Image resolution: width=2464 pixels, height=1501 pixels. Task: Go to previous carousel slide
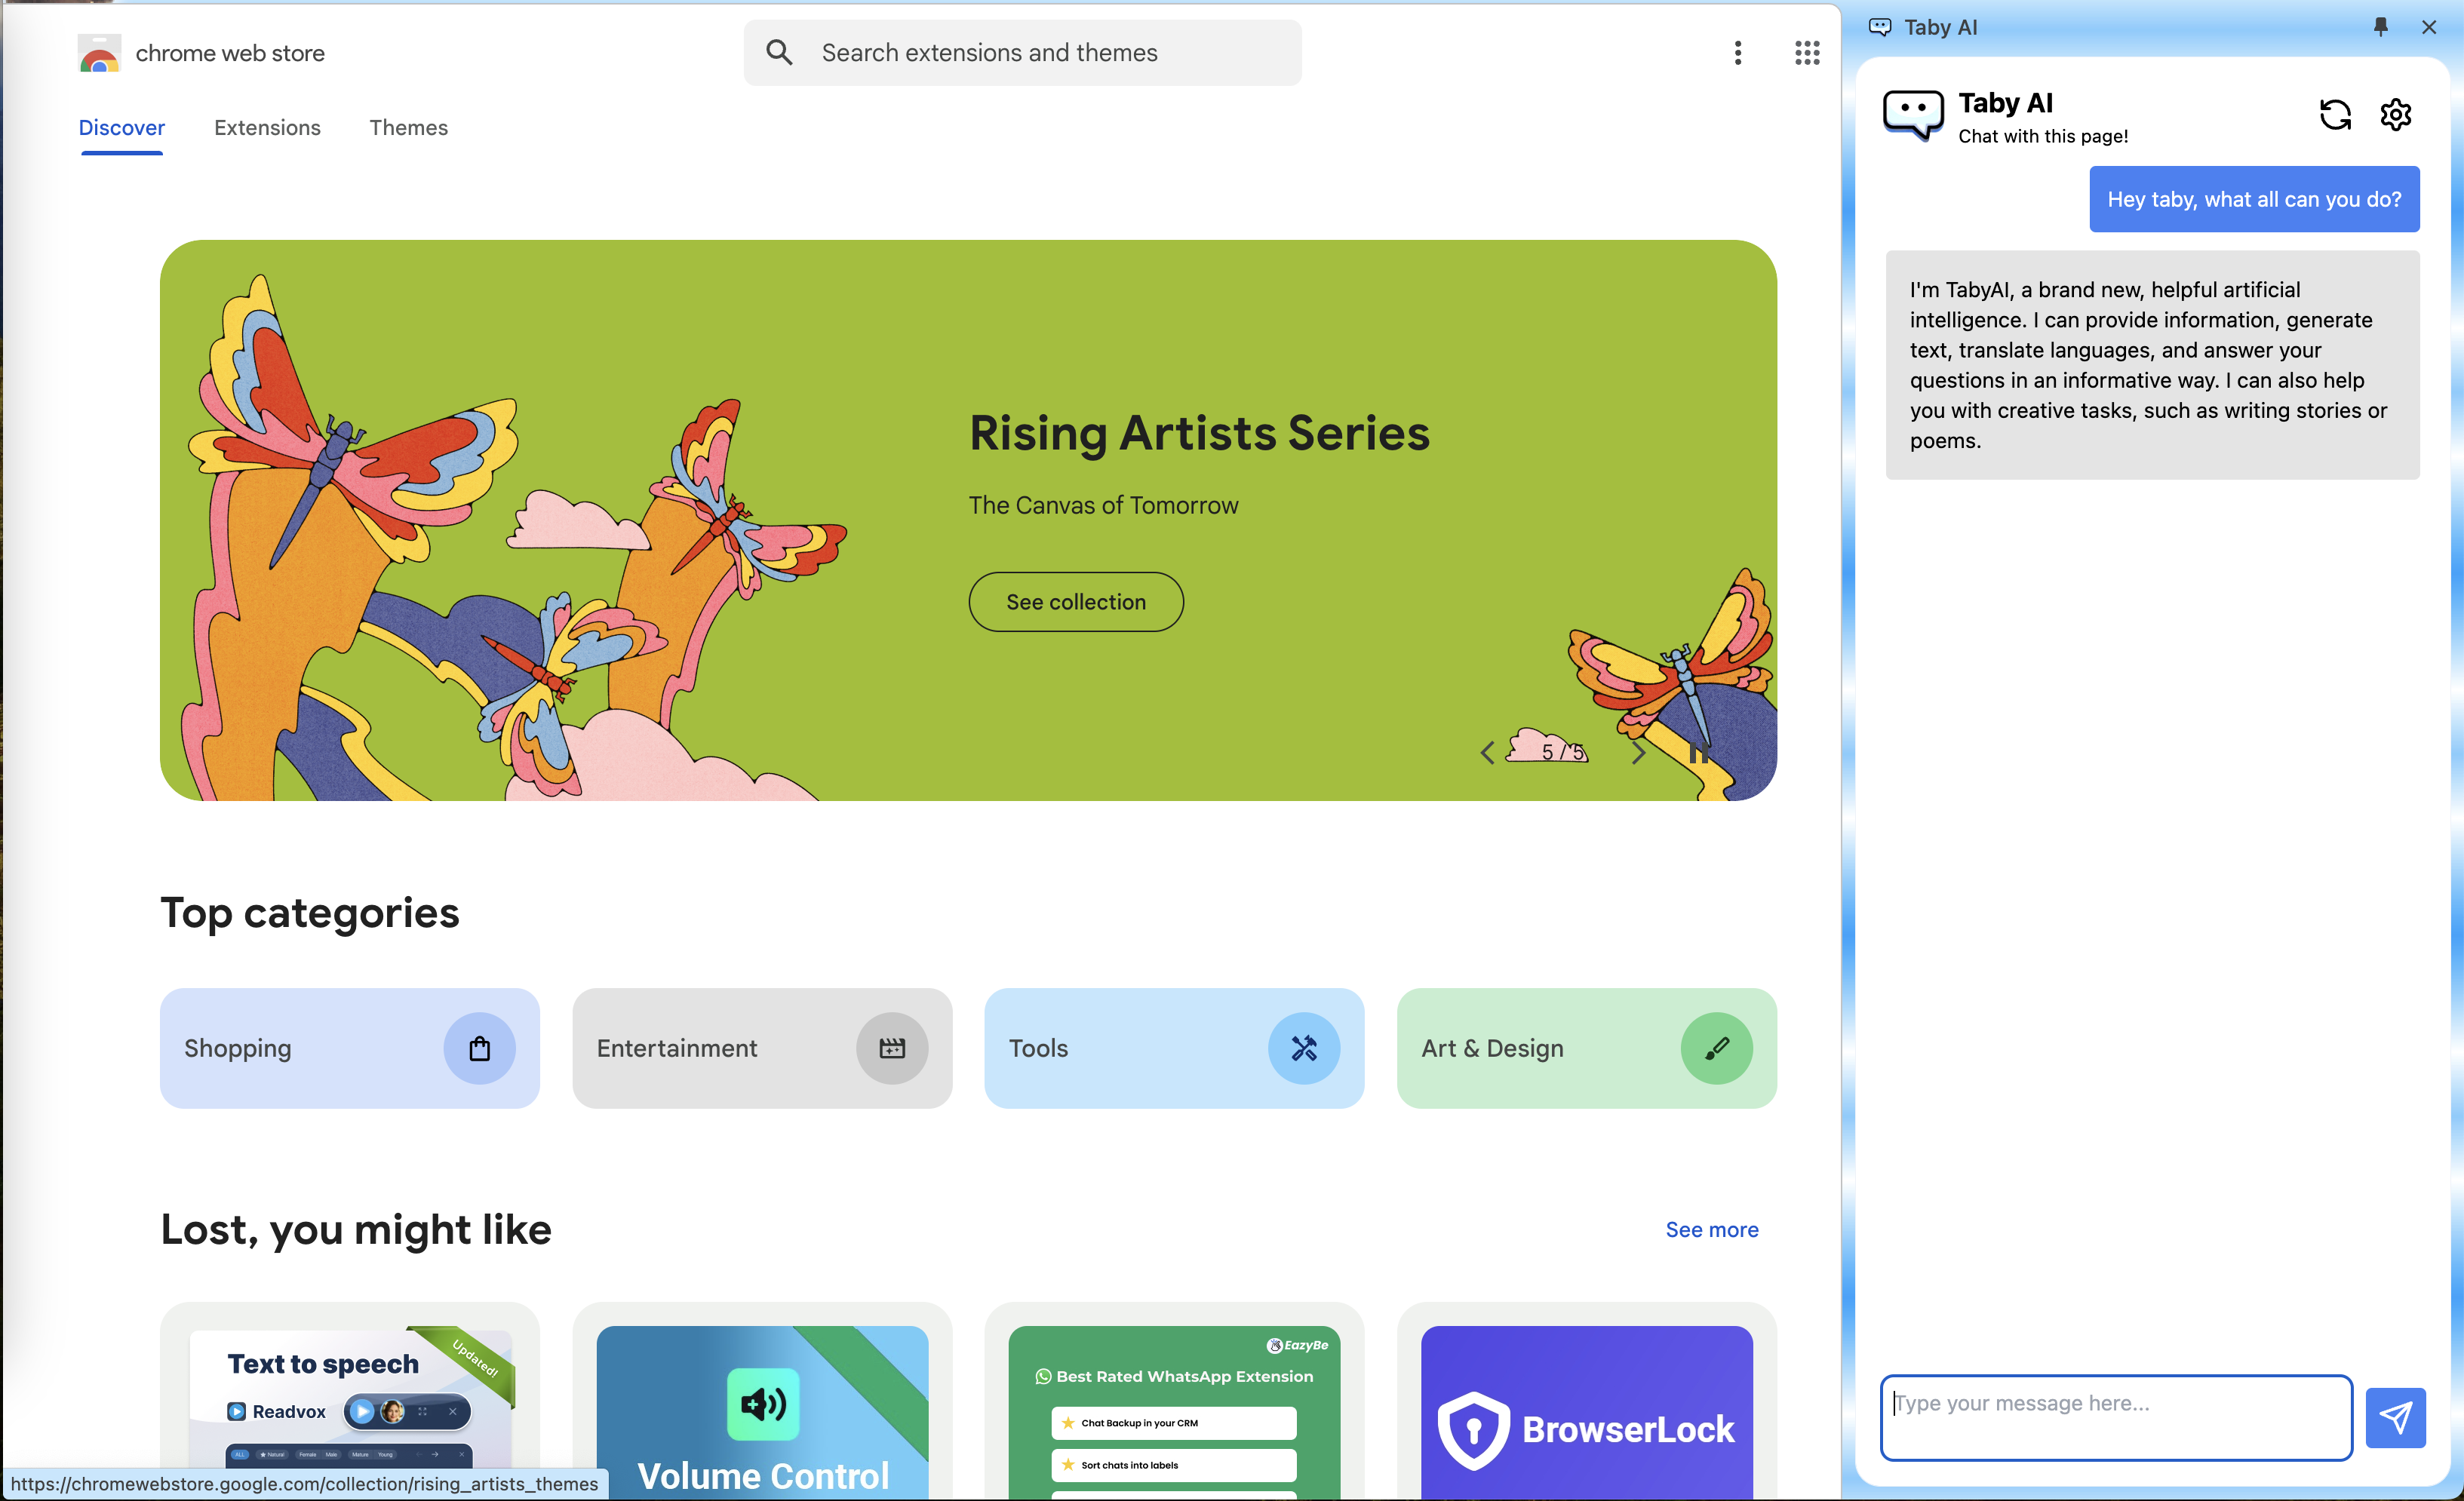click(x=1487, y=753)
